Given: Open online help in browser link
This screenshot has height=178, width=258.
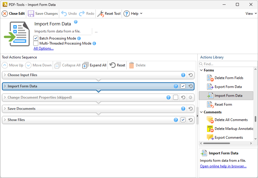Looking at the screenshot, I should (x=223, y=166).
